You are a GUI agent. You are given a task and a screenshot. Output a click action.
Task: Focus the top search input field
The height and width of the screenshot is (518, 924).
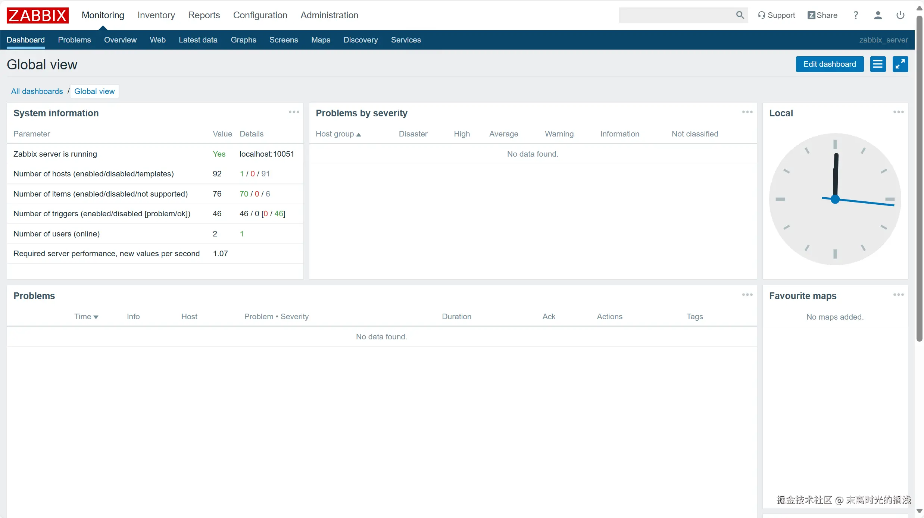pos(675,15)
